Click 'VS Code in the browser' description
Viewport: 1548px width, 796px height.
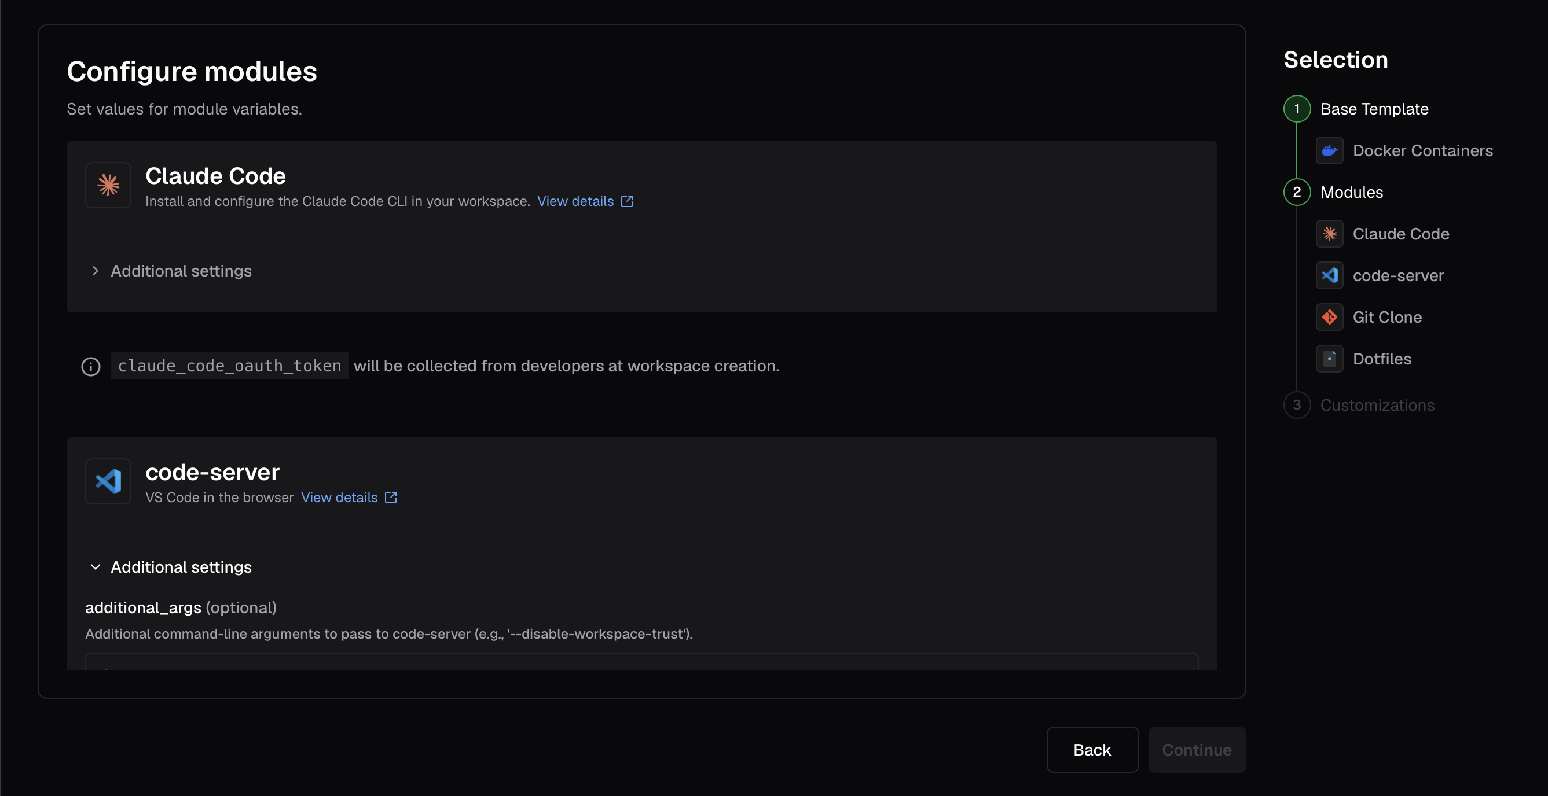pyautogui.click(x=219, y=497)
